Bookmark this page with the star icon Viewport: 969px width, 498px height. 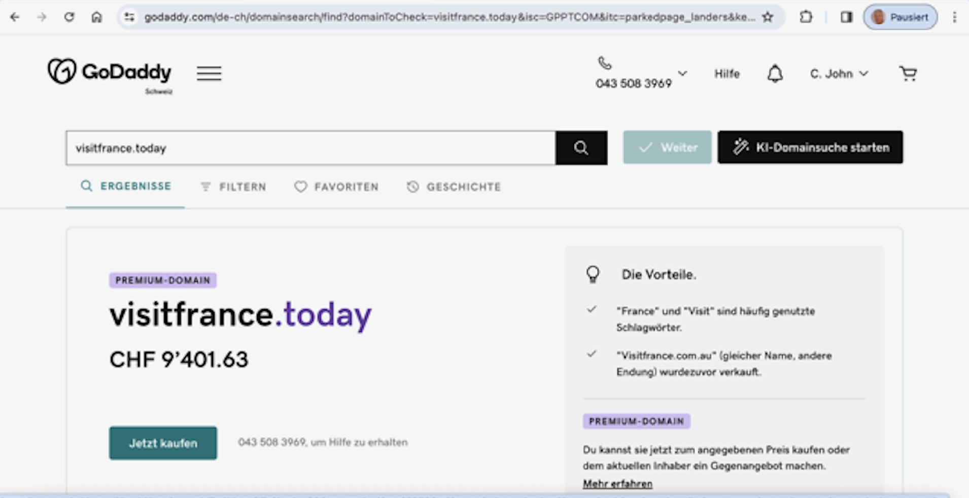768,17
